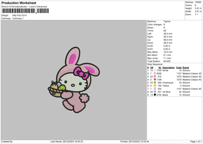Click the Stops value 9
This screenshot has width=203, height=144.
164,28
